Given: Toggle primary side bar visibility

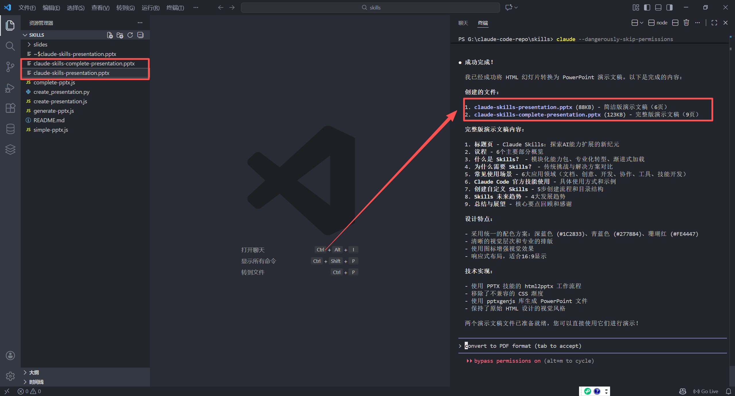Looking at the screenshot, I should (647, 7).
